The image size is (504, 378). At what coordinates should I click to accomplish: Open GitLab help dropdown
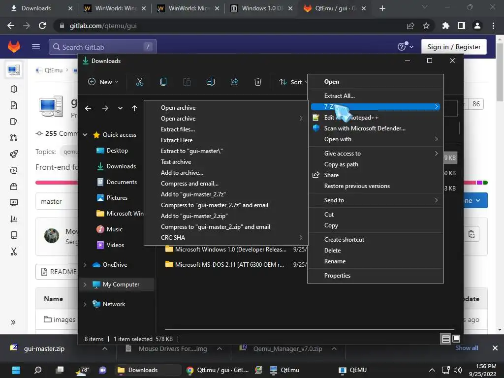(x=406, y=47)
